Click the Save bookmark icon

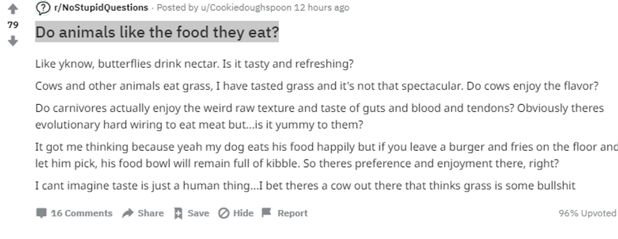tap(178, 213)
